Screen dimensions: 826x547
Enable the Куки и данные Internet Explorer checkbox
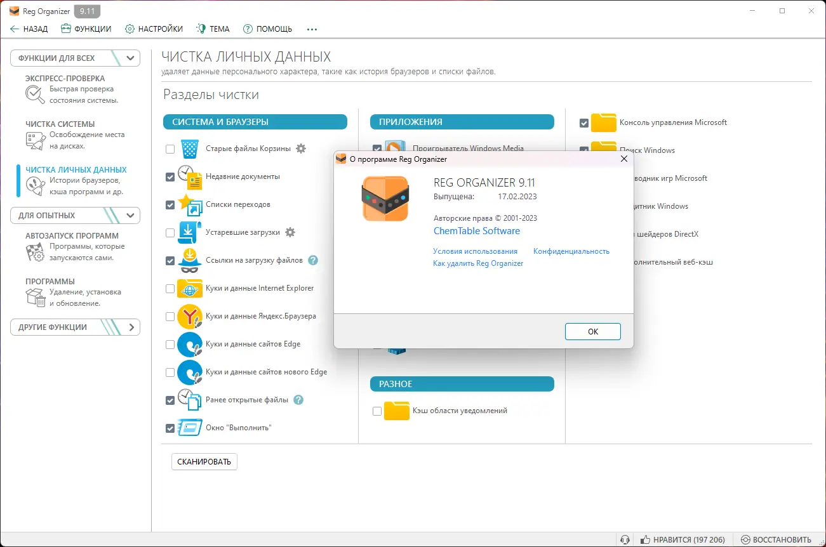point(170,288)
